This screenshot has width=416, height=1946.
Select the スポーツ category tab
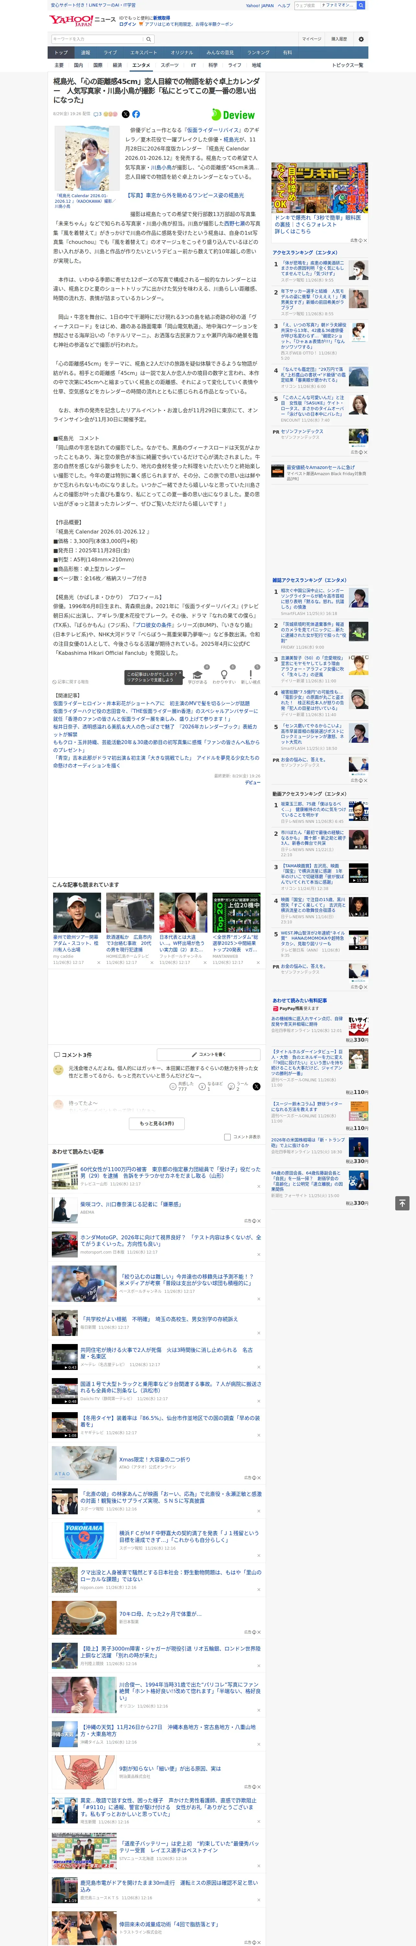[170, 65]
